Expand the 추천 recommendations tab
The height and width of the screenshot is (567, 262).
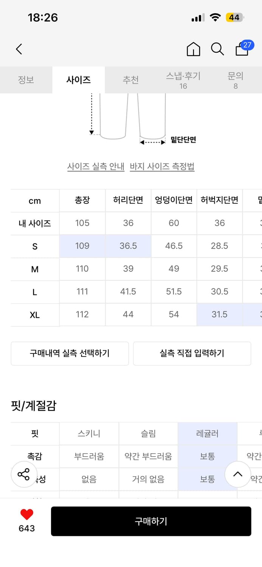click(x=131, y=80)
